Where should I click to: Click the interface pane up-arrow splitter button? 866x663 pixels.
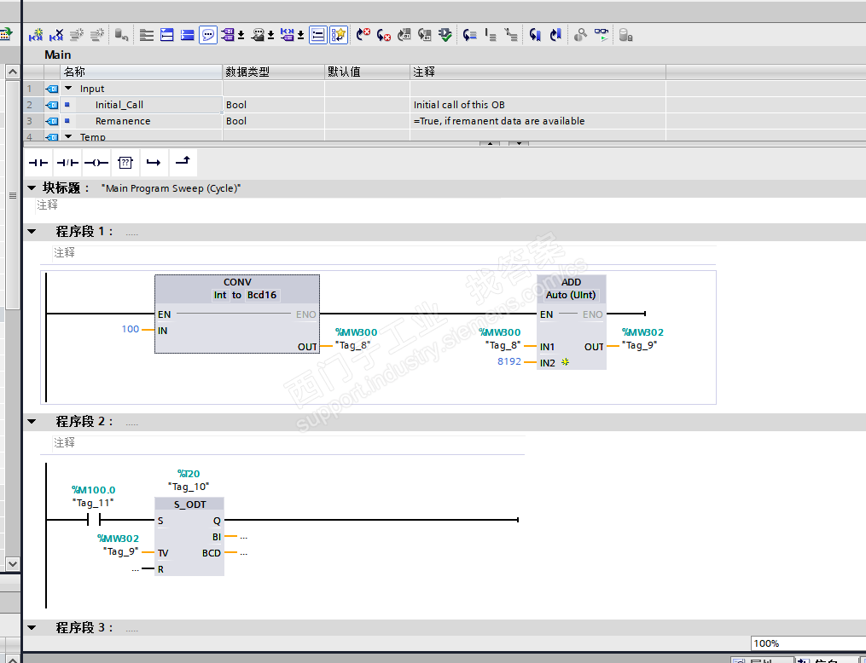pyautogui.click(x=490, y=143)
